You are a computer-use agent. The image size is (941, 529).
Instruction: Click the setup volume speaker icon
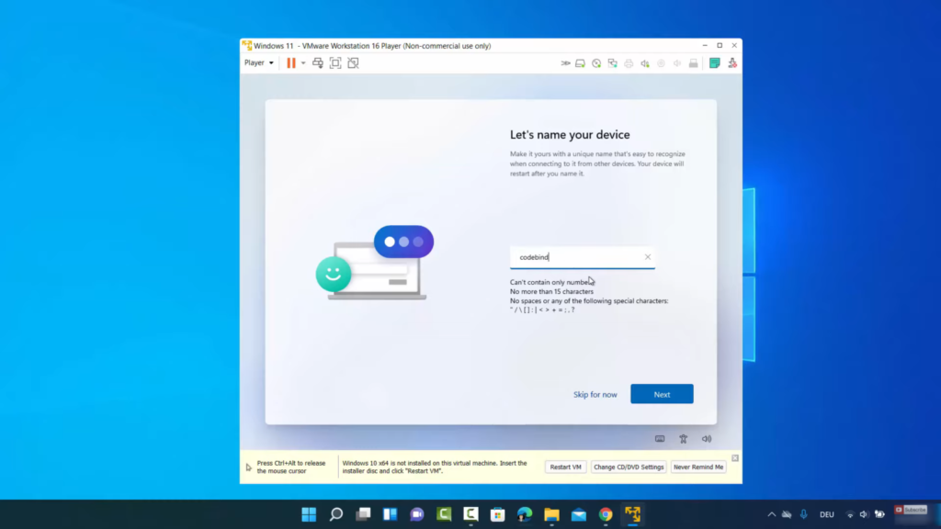[707, 439]
